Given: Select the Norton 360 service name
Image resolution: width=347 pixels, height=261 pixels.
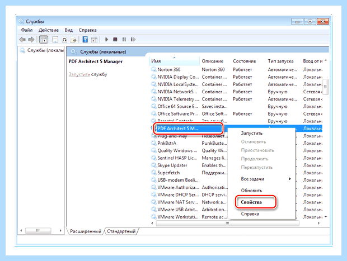Looking at the screenshot, I should (x=169, y=69).
